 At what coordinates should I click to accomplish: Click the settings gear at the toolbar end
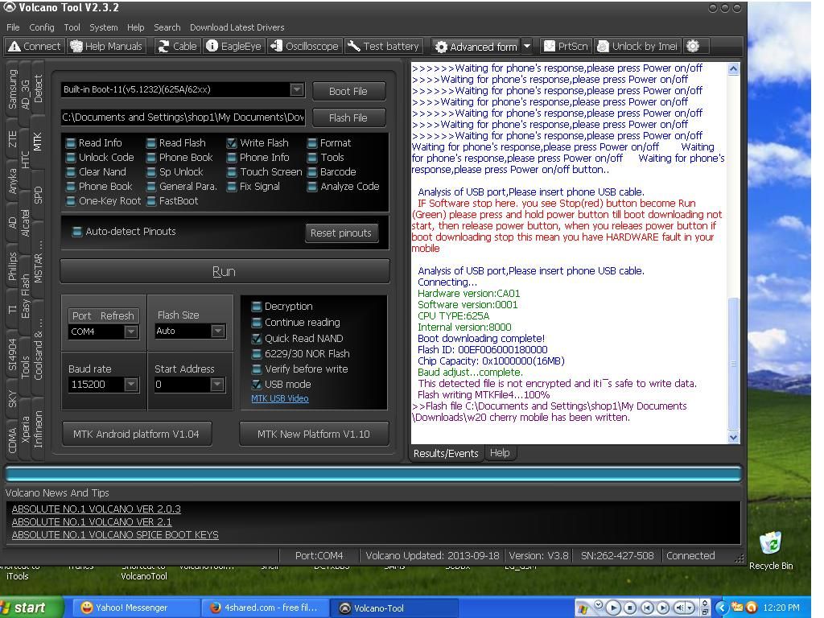pos(693,46)
